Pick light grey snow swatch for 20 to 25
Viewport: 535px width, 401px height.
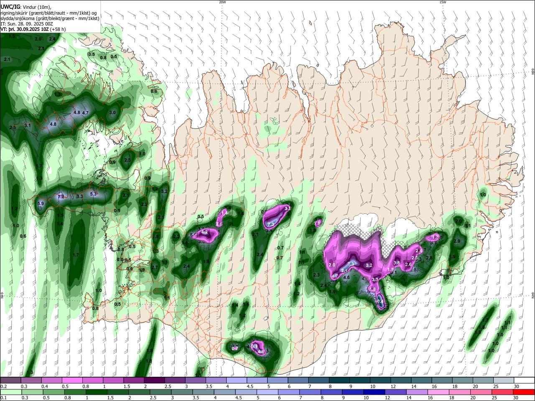pyautogui.click(x=483, y=380)
